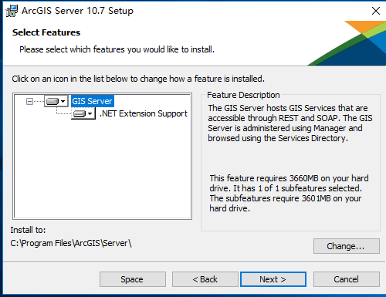
Task: Click the install path C:\Program Files\ArcGIS\Server\
Action: point(71,243)
